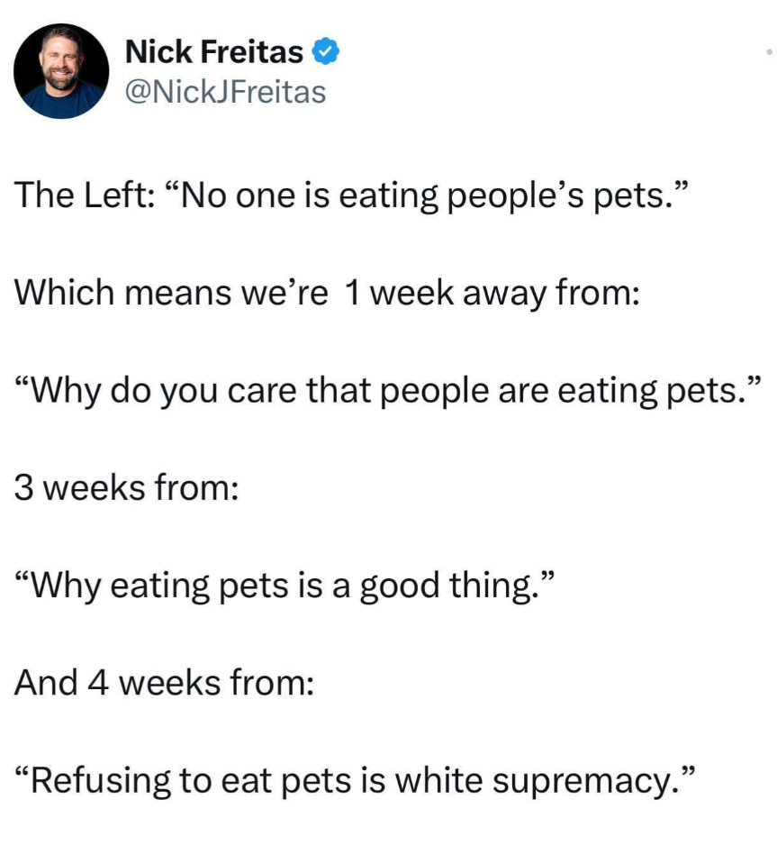777x845 pixels.
Task: Select the "Why do you care" quote line
Action: pos(389,390)
